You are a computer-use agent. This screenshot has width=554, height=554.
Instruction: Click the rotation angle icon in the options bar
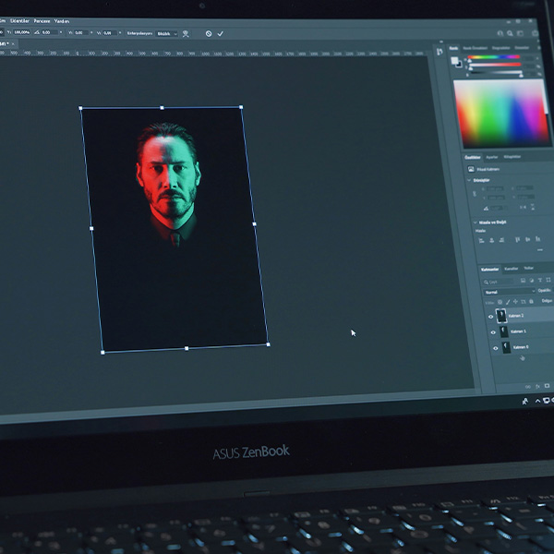click(37, 32)
